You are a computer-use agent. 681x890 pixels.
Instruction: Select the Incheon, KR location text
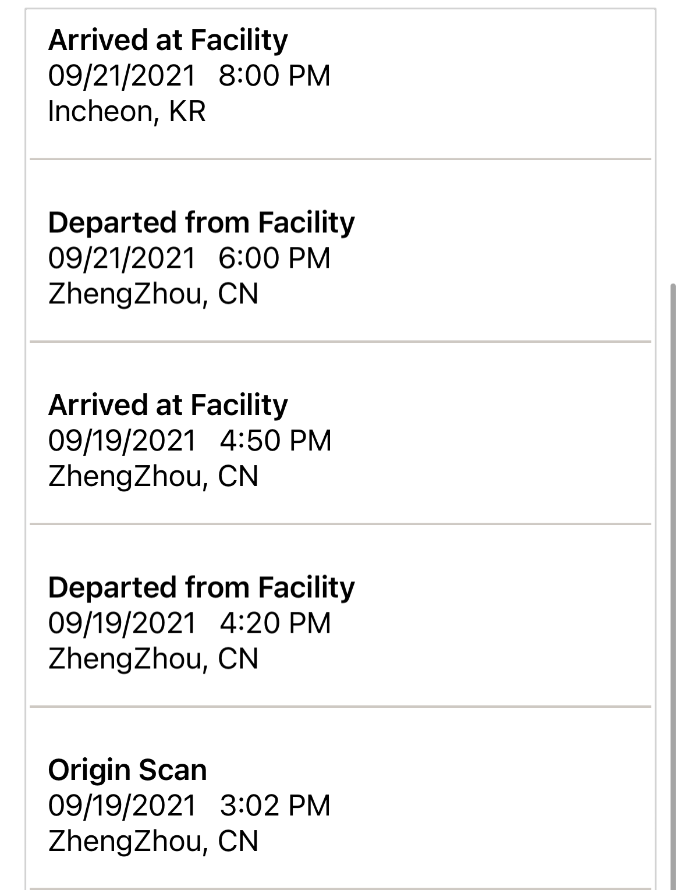click(127, 112)
